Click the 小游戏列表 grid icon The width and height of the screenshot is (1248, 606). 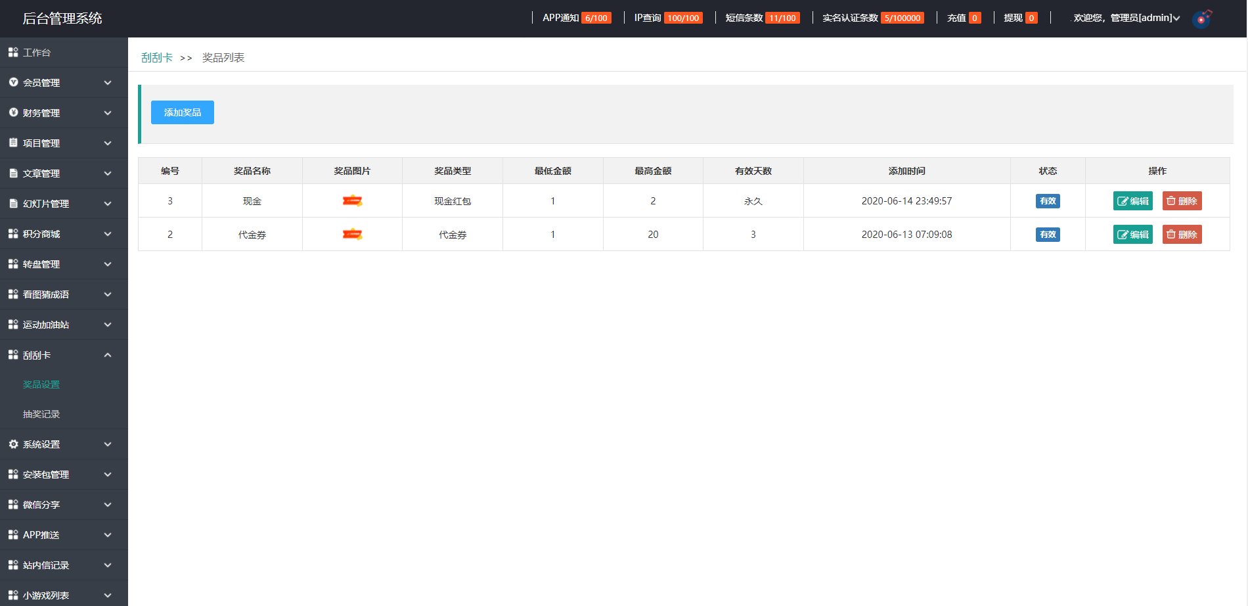point(13,595)
